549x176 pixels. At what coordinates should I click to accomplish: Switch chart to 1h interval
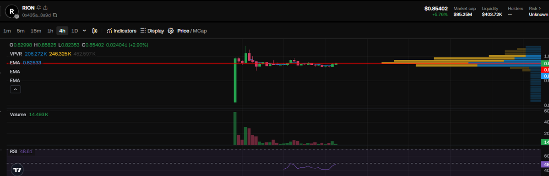point(50,31)
